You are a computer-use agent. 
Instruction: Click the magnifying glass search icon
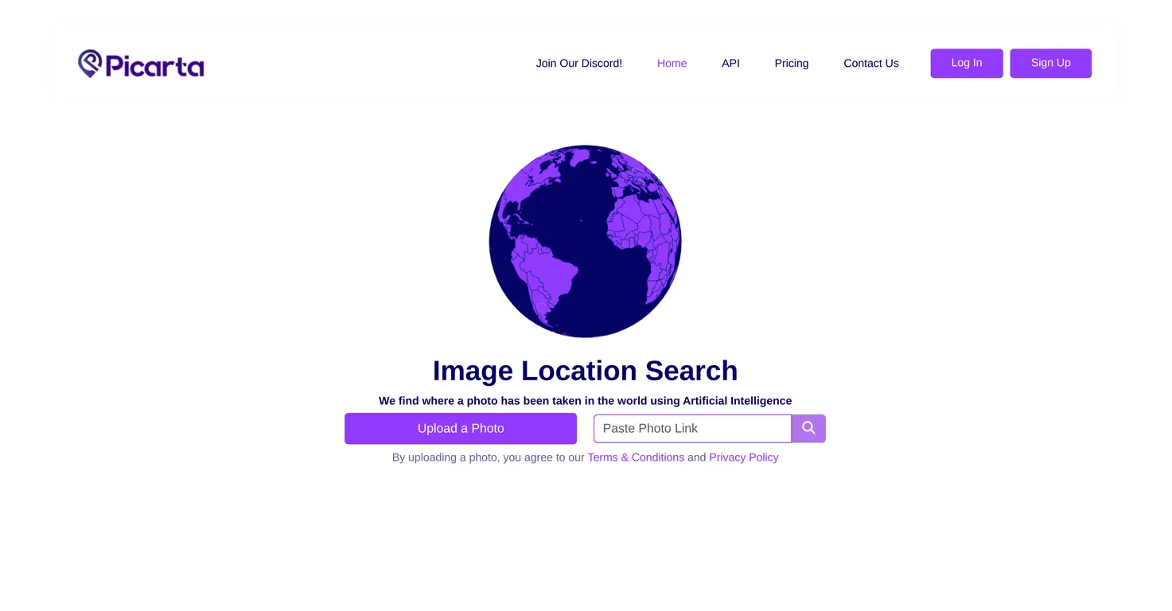(x=808, y=428)
